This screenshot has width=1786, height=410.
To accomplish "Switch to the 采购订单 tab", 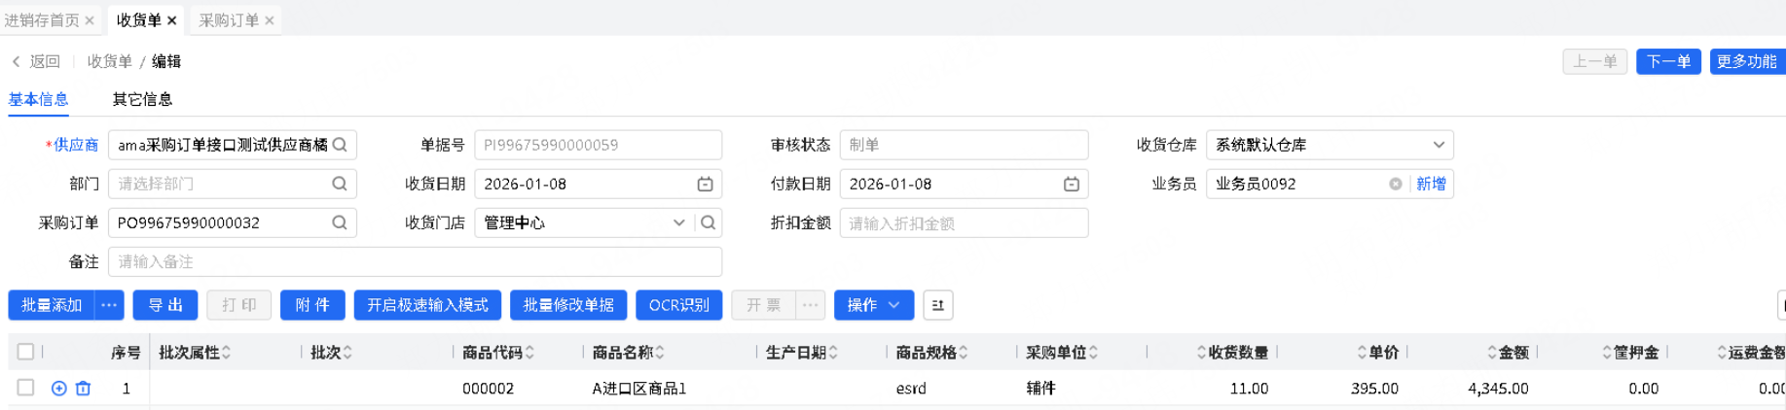I will pyautogui.click(x=229, y=20).
